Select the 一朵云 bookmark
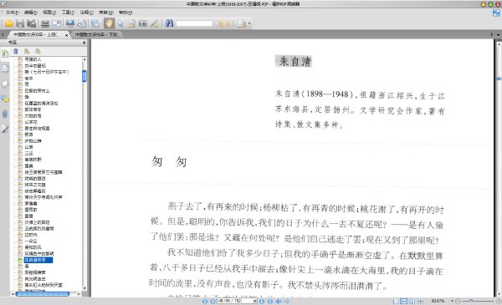Viewport: 502px width, 305px height. coord(31,241)
